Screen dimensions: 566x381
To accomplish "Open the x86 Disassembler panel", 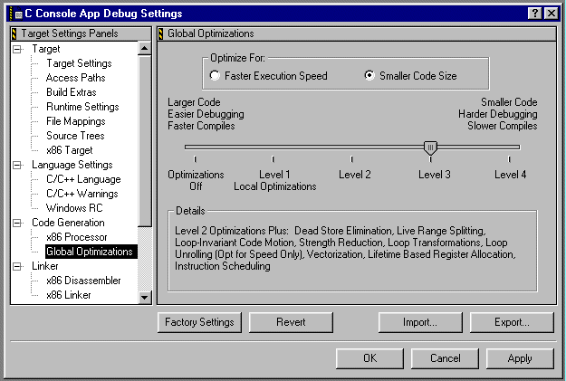I will point(83,281).
